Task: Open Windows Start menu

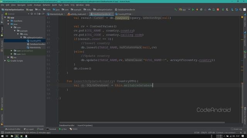Action: click(2, 136)
